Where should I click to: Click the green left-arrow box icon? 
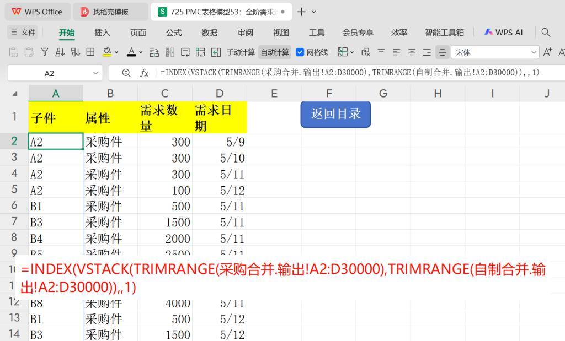coord(216,52)
